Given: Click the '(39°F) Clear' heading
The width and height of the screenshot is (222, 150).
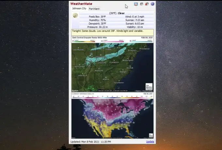Looking at the screenshot, I should (x=117, y=13).
